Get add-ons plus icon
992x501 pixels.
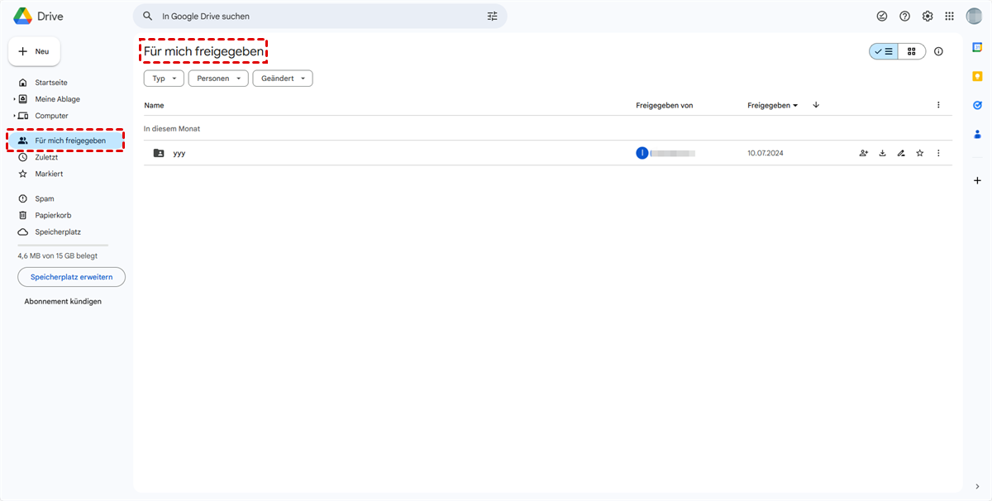coord(977,180)
